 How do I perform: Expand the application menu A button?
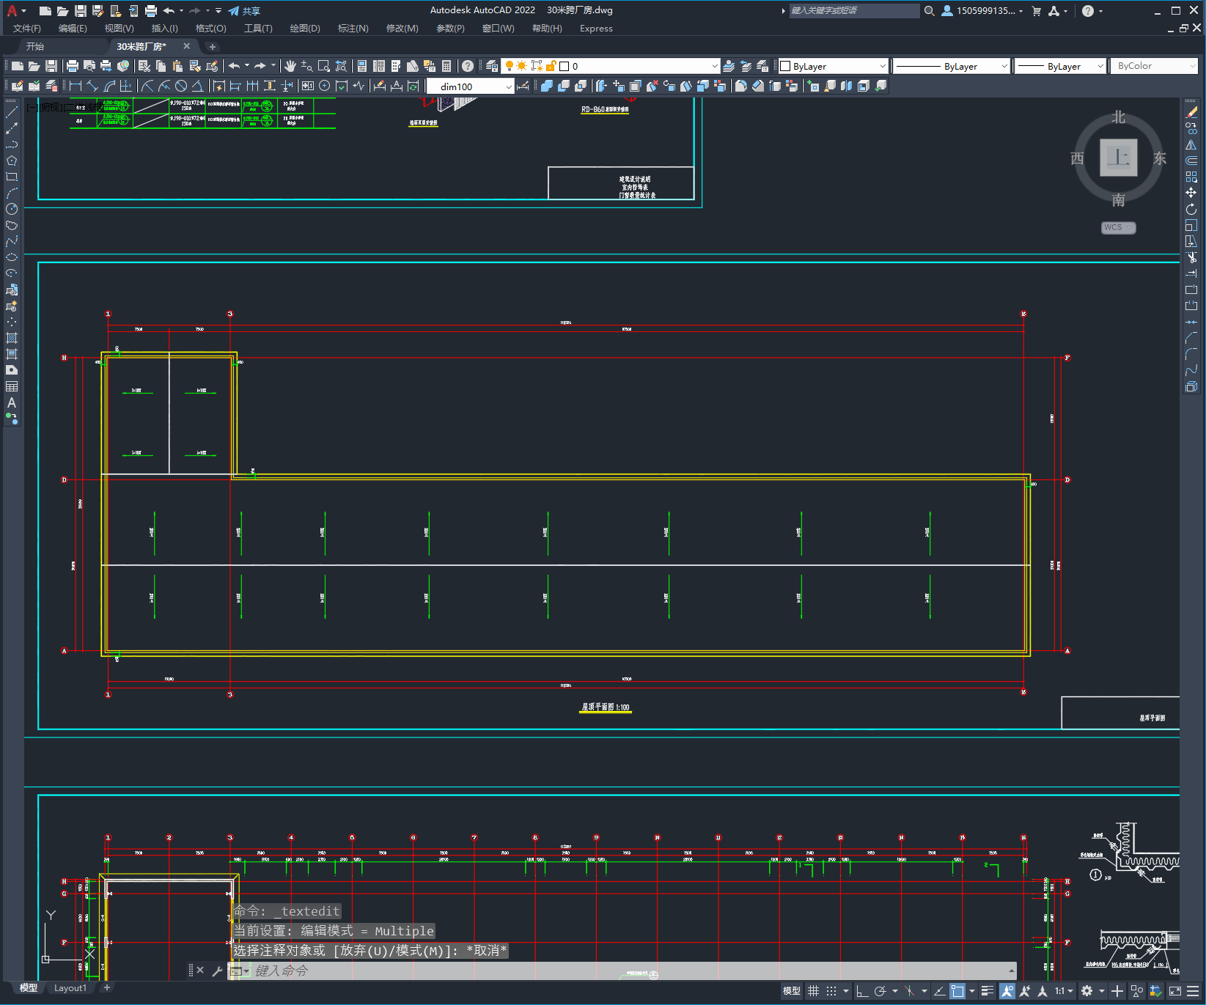click(x=16, y=10)
